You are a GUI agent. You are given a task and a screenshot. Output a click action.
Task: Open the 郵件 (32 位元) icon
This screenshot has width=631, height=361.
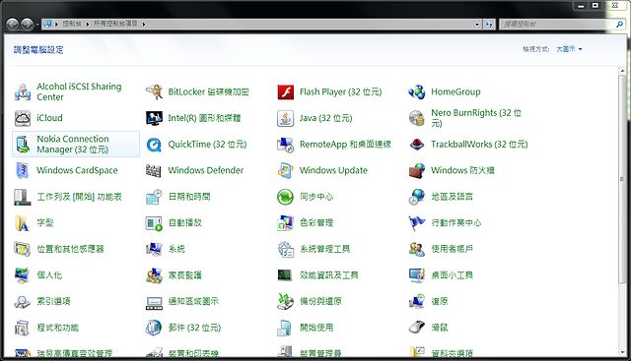(154, 328)
